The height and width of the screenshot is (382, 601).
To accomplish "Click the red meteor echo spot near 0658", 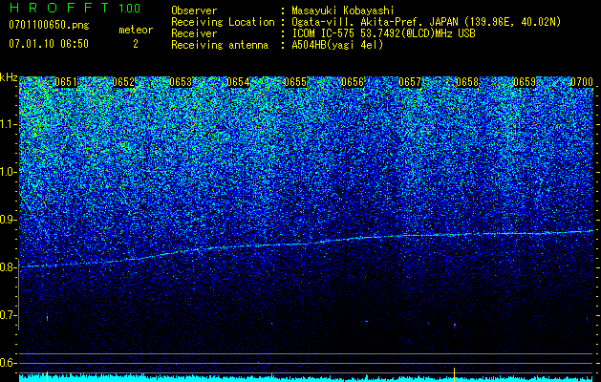I will 455,325.
